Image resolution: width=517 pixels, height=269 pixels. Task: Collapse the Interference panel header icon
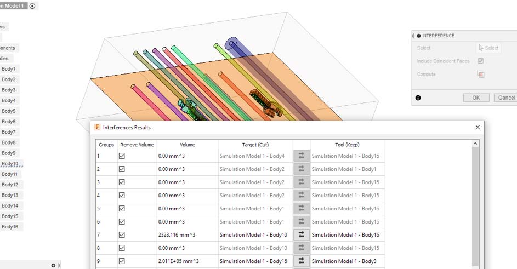click(419, 36)
